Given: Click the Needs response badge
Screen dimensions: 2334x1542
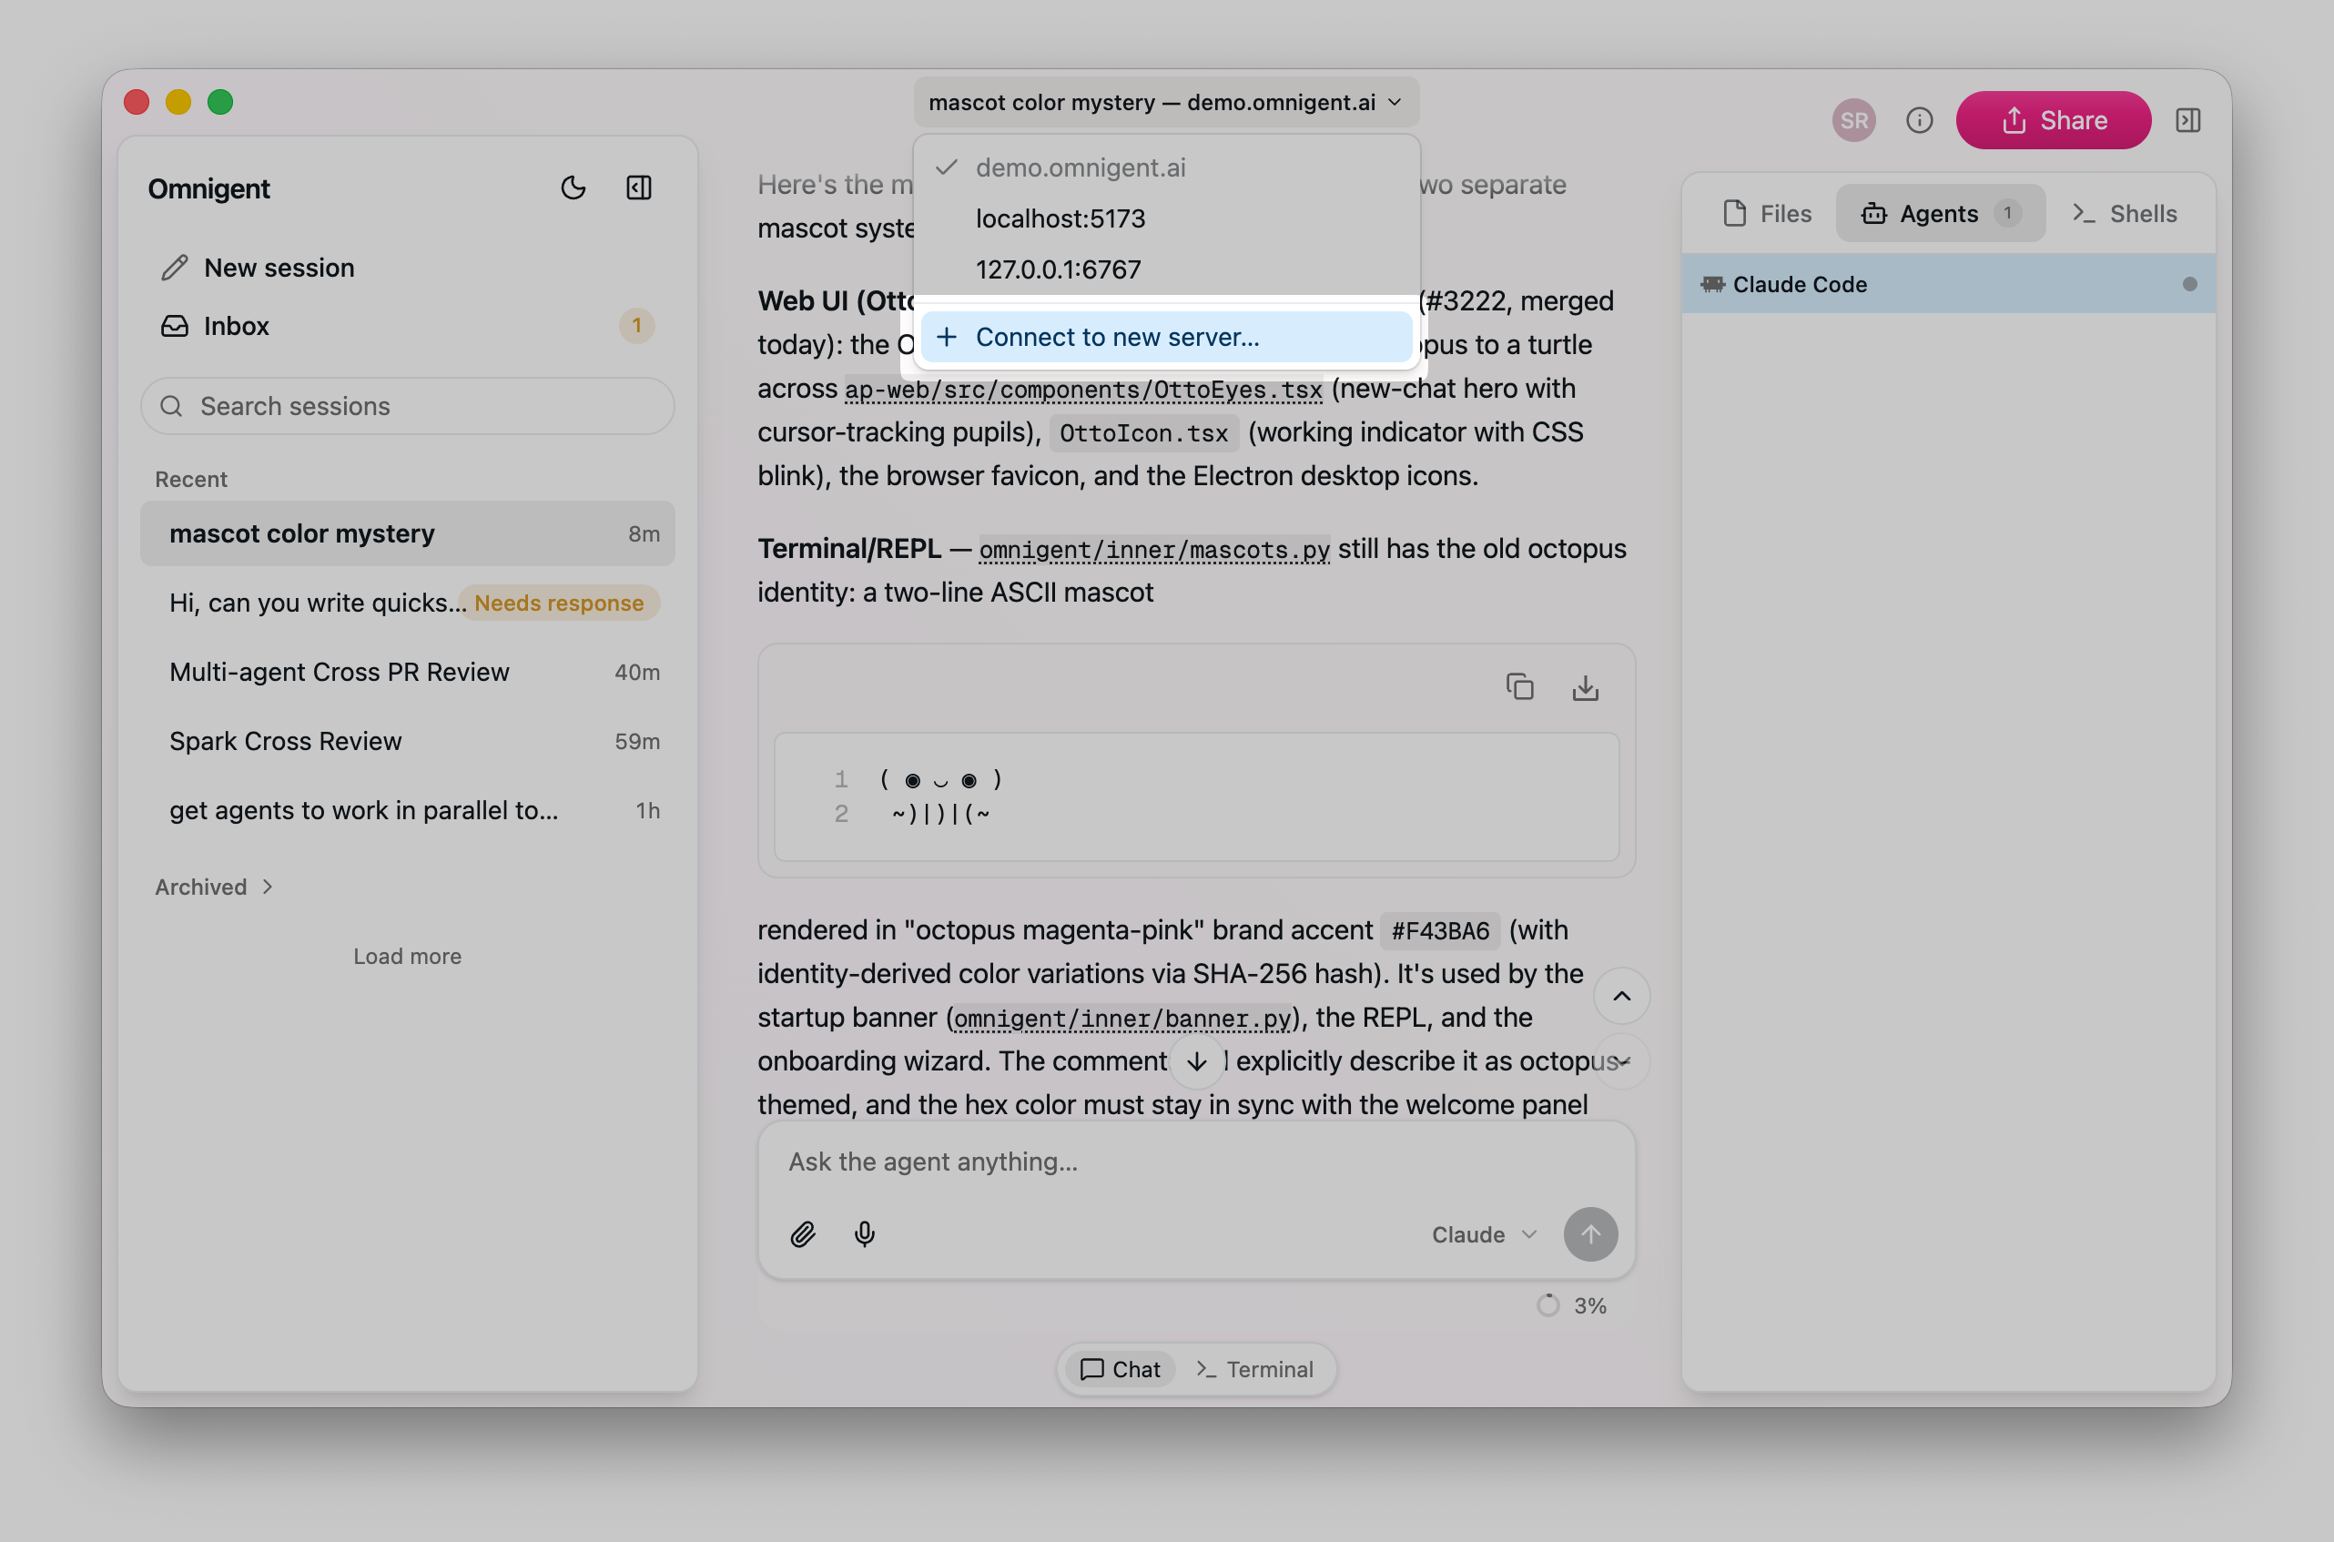Looking at the screenshot, I should (x=558, y=603).
